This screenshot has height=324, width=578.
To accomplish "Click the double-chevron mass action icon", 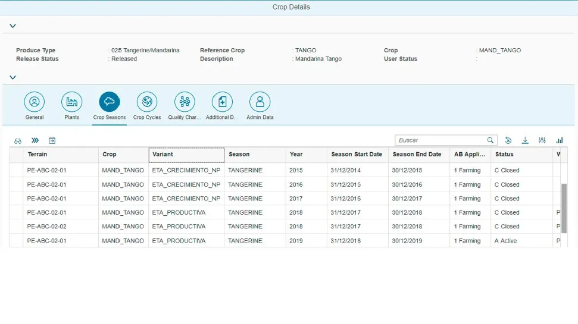I will pos(35,141).
